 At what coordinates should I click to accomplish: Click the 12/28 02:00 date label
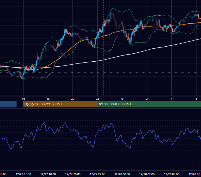point(147,174)
